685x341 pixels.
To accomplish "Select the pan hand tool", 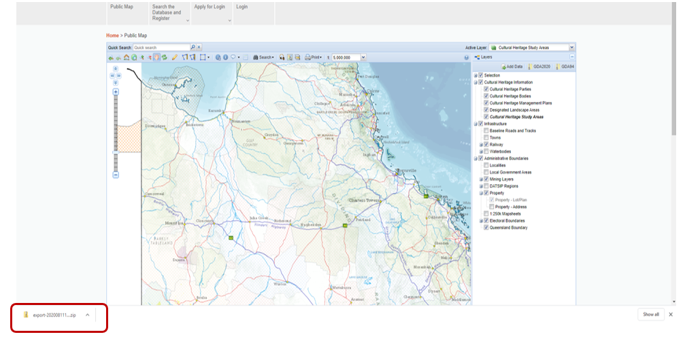I will 157,57.
